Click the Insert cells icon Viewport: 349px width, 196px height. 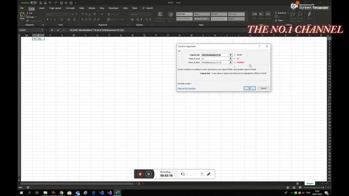pos(255,14)
